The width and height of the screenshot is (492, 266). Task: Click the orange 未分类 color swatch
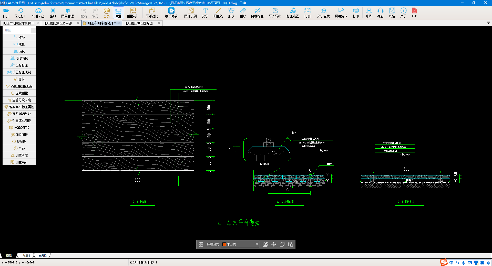(224, 244)
